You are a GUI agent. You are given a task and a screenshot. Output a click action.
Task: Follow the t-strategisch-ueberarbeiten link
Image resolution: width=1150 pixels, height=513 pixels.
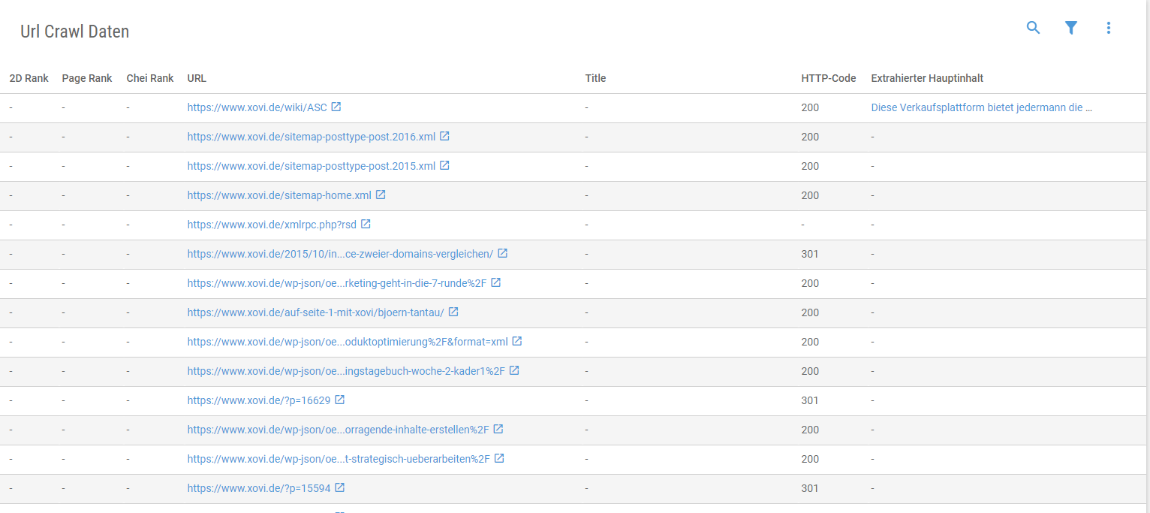point(339,459)
